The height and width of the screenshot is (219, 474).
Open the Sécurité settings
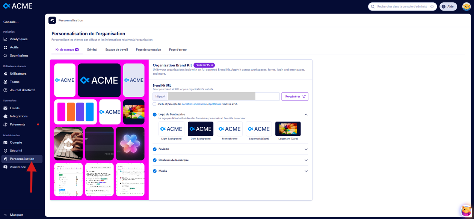pyautogui.click(x=17, y=150)
